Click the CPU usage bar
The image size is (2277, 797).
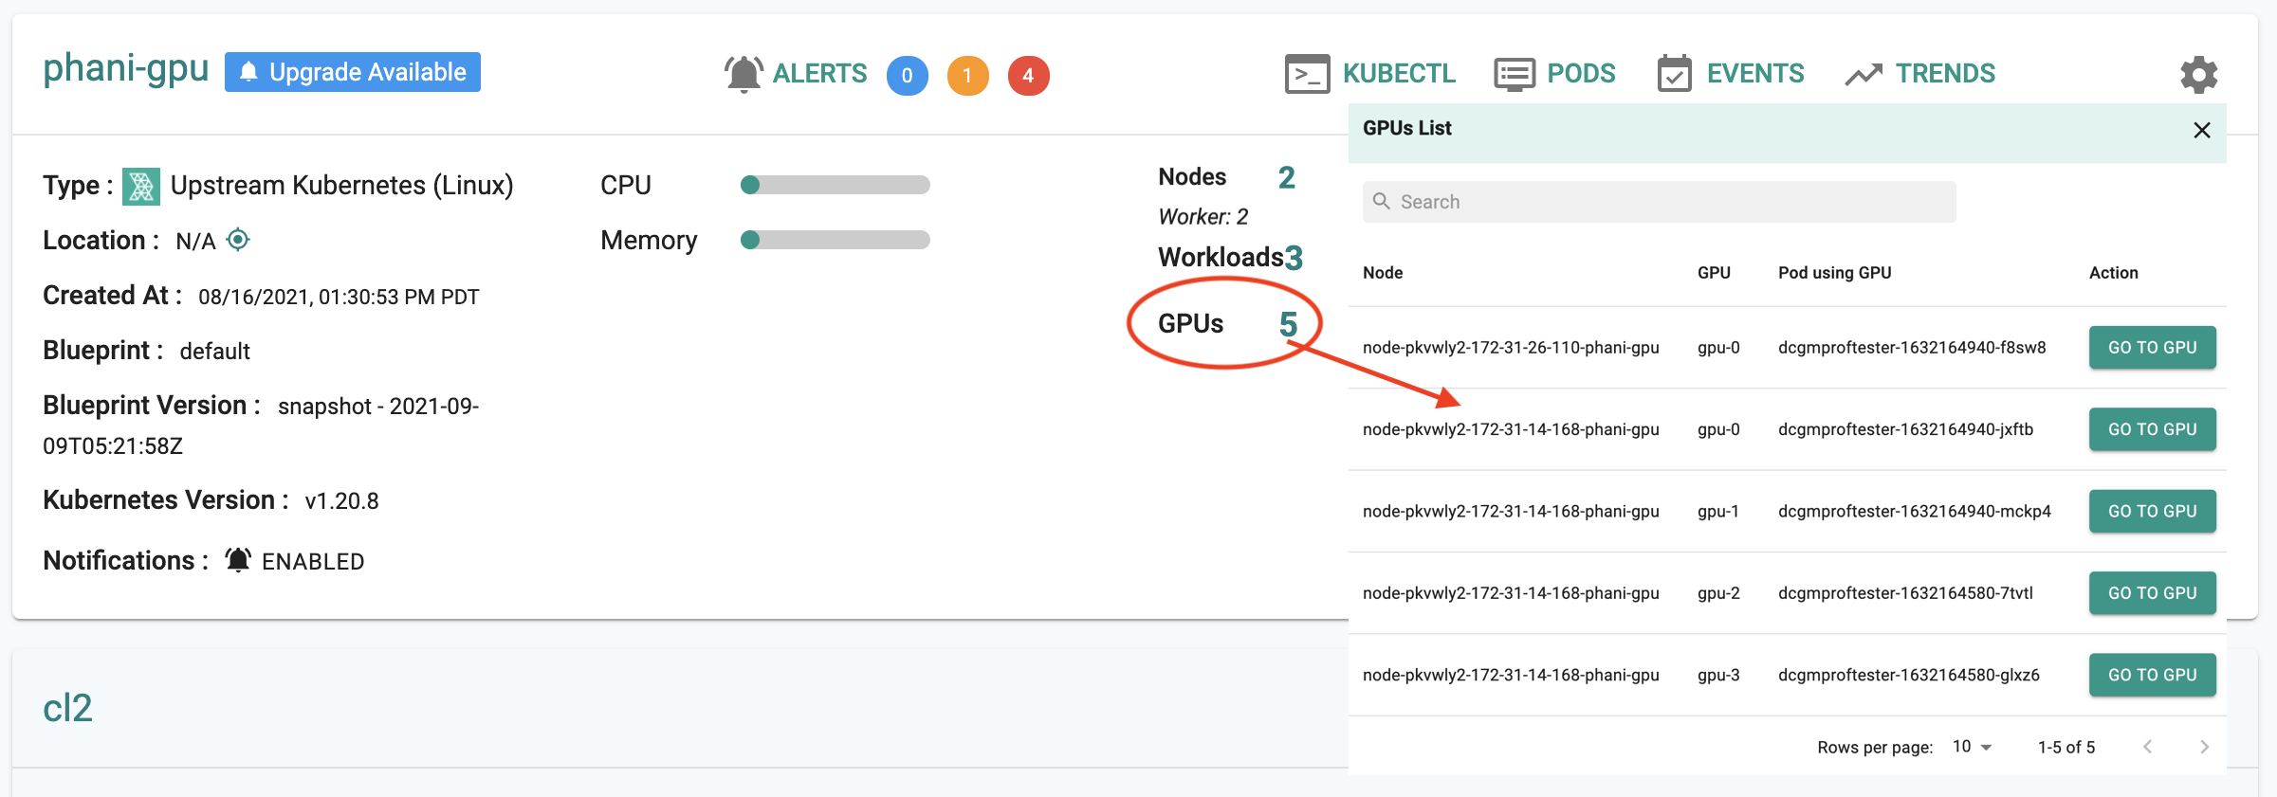tap(835, 185)
